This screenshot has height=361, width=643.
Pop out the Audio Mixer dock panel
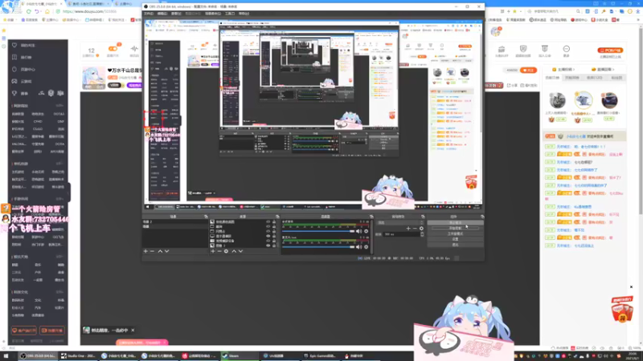click(371, 217)
